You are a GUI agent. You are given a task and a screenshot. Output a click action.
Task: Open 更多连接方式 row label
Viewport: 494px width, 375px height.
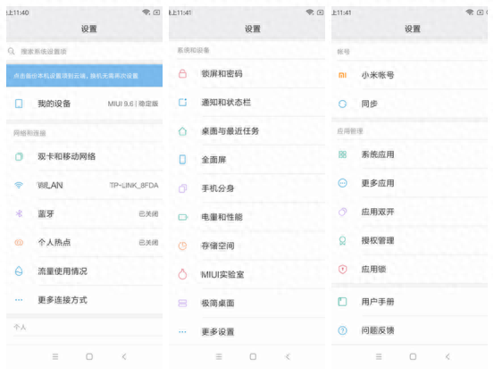click(x=63, y=300)
